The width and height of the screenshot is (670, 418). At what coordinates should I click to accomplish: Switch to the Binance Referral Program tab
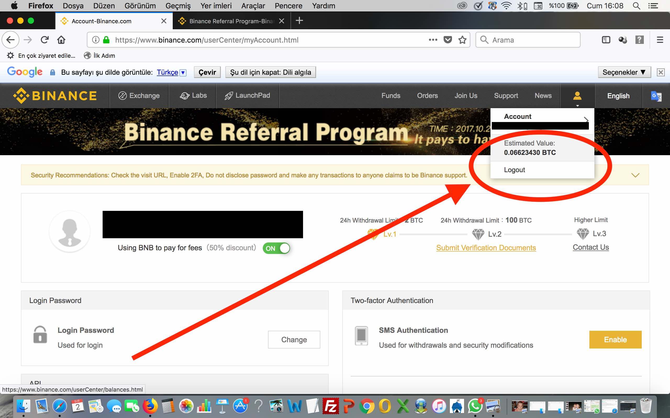click(x=231, y=21)
